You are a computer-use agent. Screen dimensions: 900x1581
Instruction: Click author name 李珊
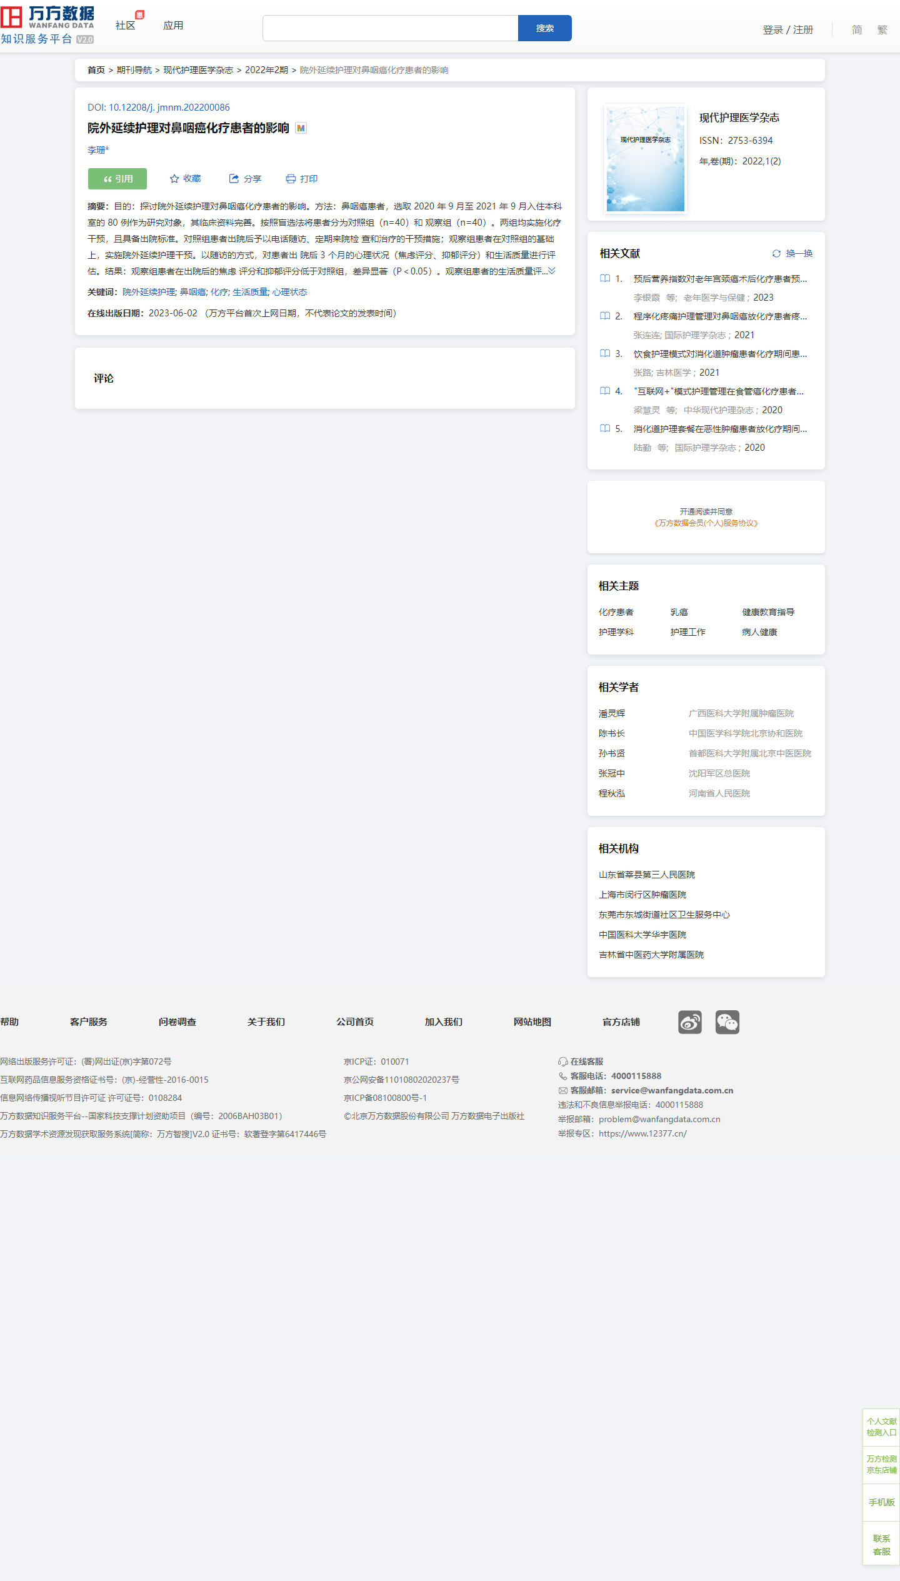click(x=97, y=150)
